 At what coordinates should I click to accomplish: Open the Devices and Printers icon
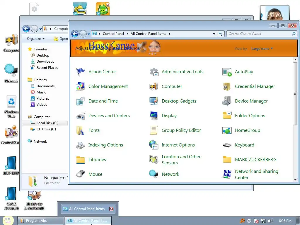coord(80,116)
